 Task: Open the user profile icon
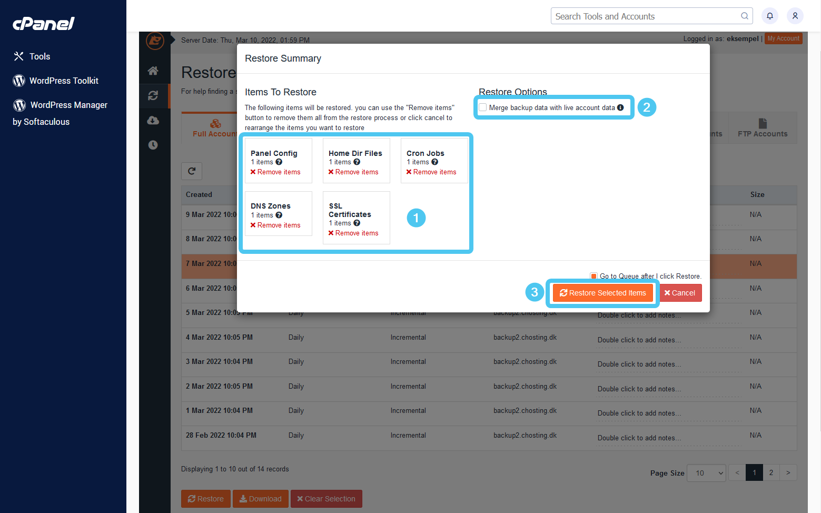click(795, 16)
